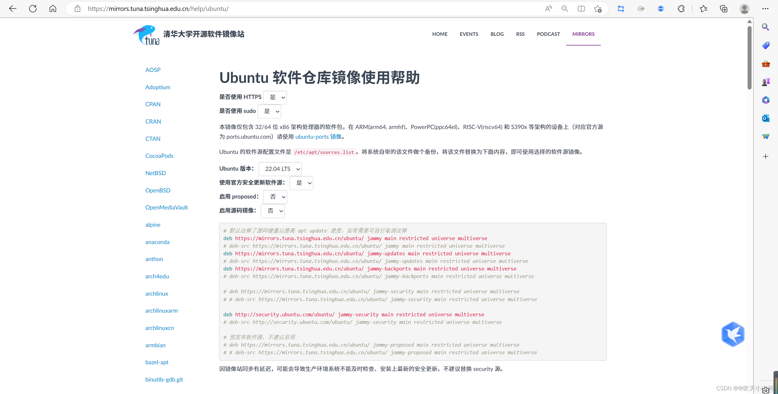
Task: Open the browser home page
Action: [53, 8]
